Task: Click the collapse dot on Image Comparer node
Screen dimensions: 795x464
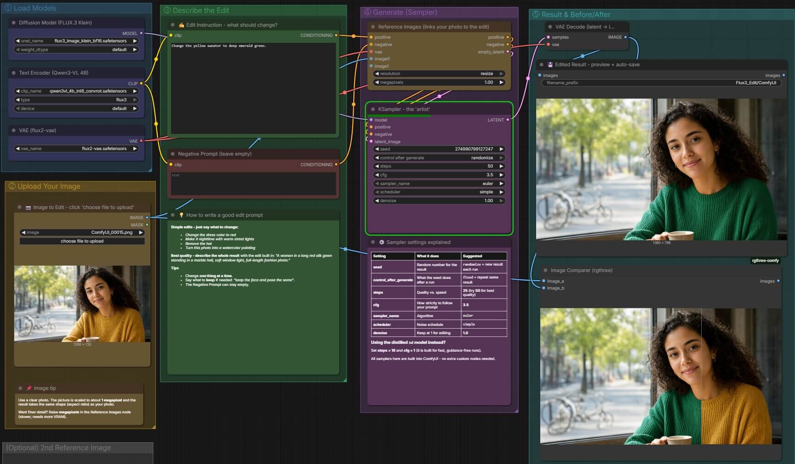Action: click(x=545, y=270)
